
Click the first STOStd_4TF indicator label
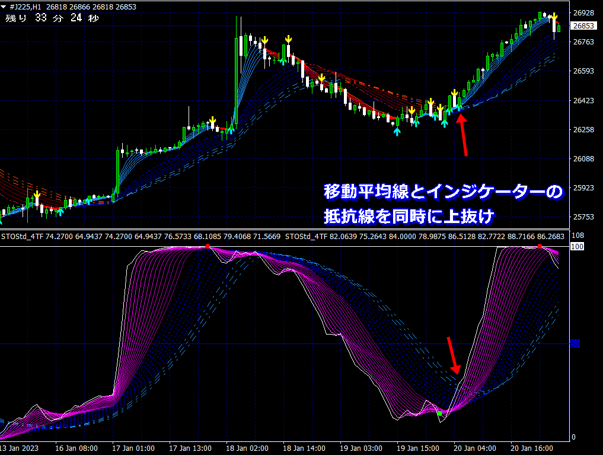point(23,236)
